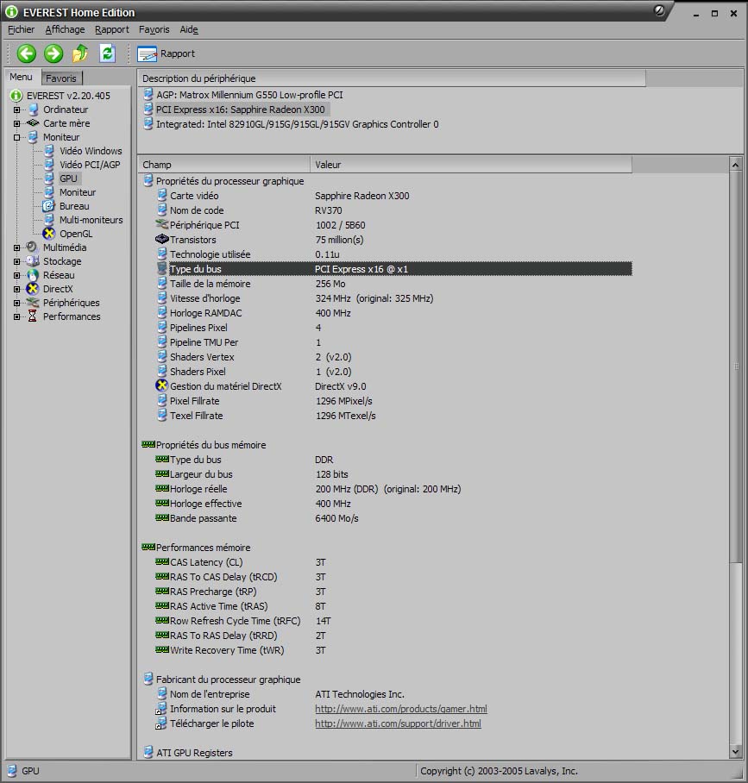
Task: Open the ATI driver support link
Action: (x=398, y=723)
